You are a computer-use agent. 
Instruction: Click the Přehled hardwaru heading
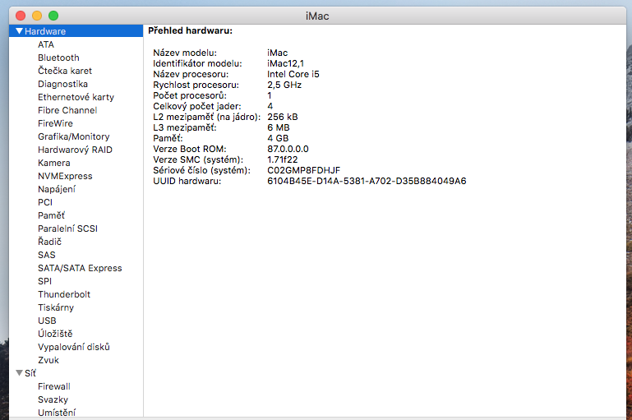(190, 30)
